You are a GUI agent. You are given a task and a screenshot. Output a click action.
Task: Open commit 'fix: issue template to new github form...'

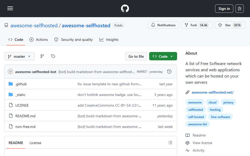[109, 84]
